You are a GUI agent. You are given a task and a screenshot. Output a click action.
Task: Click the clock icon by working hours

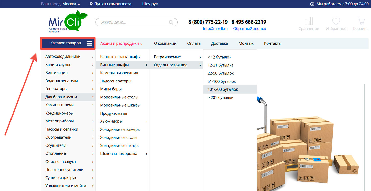point(312,4)
